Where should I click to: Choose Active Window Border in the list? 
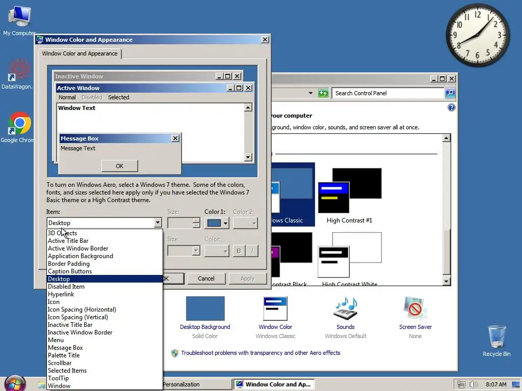tap(105, 248)
